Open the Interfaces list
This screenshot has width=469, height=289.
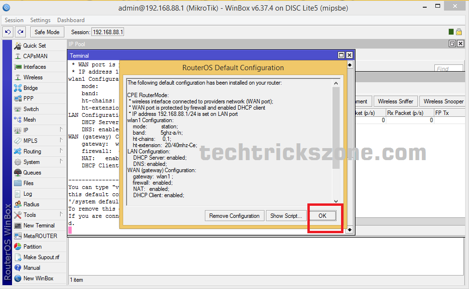click(35, 67)
